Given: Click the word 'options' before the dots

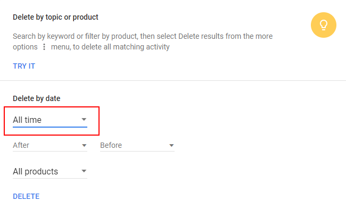Looking at the screenshot, I should coord(25,47).
